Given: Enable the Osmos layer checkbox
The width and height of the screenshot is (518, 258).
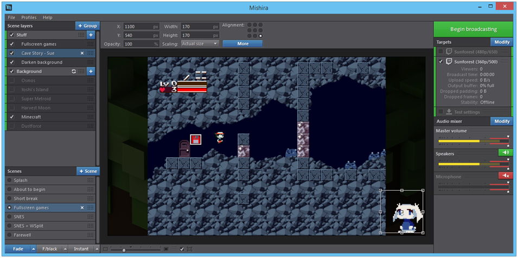Looking at the screenshot, I should click(12, 81).
